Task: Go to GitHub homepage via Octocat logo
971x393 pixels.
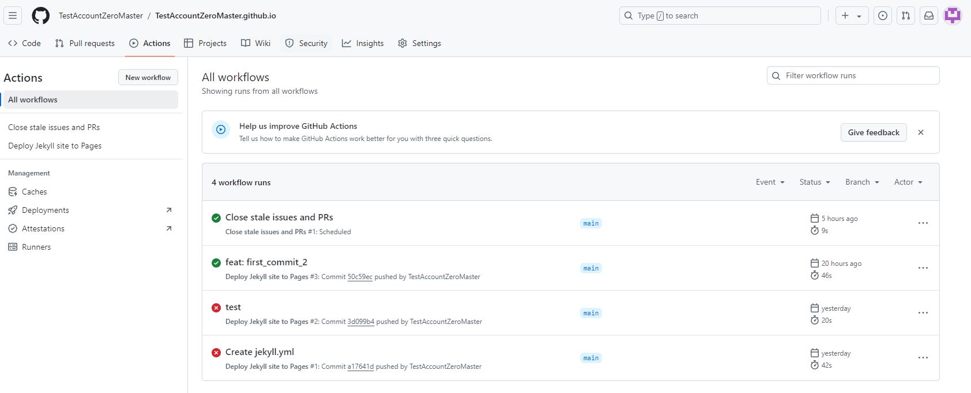Action: [40, 16]
